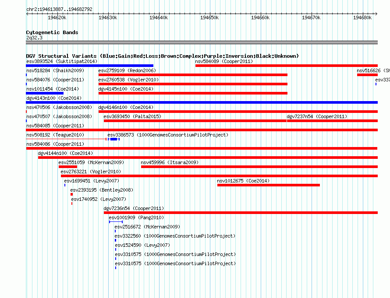Click the 194670k ruler tick label
The image size is (390, 298).
tap(311, 18)
